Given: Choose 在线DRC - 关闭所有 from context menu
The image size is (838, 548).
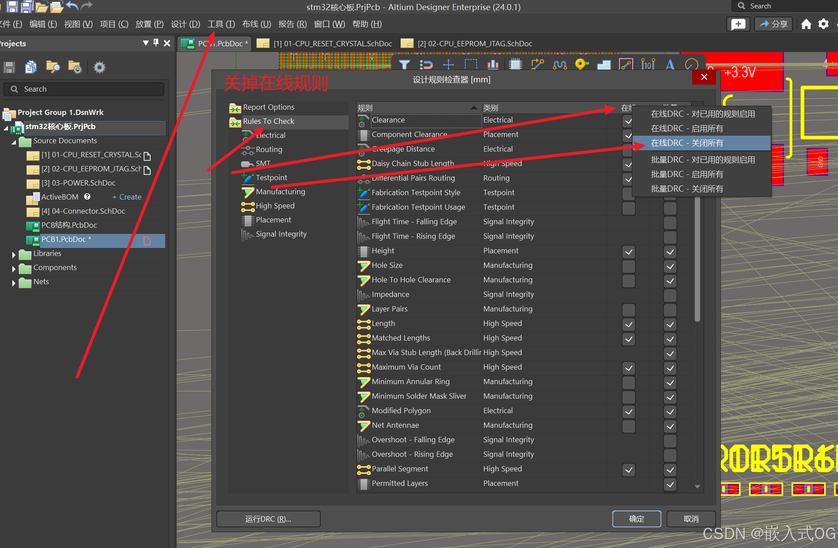Looking at the screenshot, I should [x=701, y=143].
